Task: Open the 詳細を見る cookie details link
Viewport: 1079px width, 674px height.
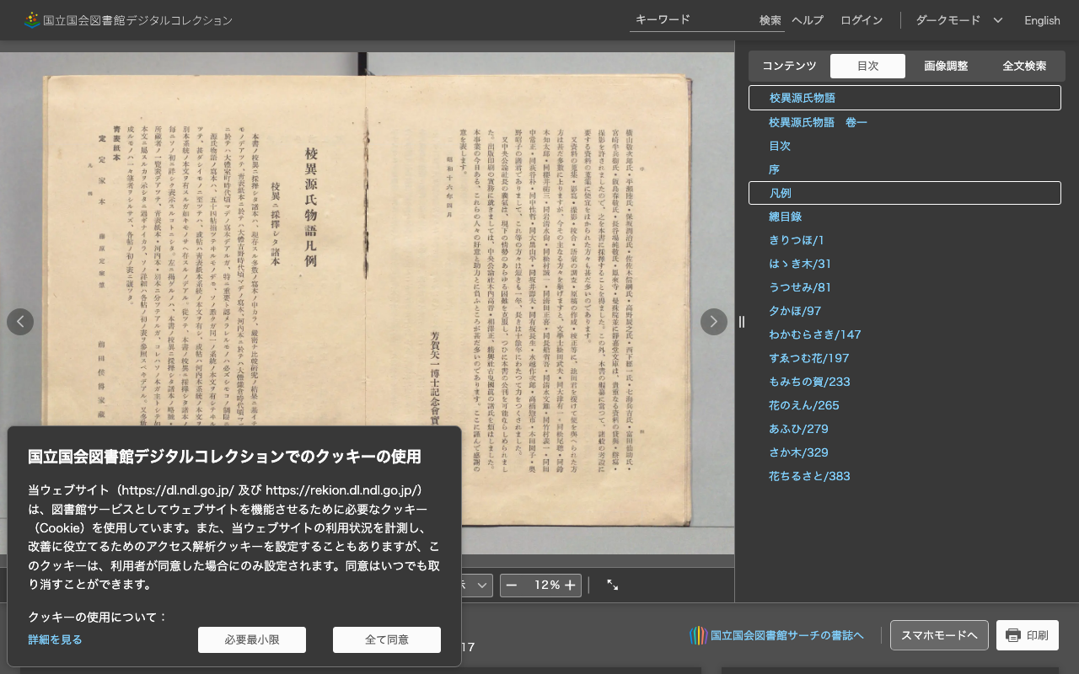Action: 55,639
